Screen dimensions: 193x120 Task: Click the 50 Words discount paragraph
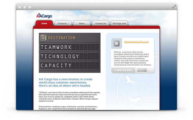(x=133, y=58)
